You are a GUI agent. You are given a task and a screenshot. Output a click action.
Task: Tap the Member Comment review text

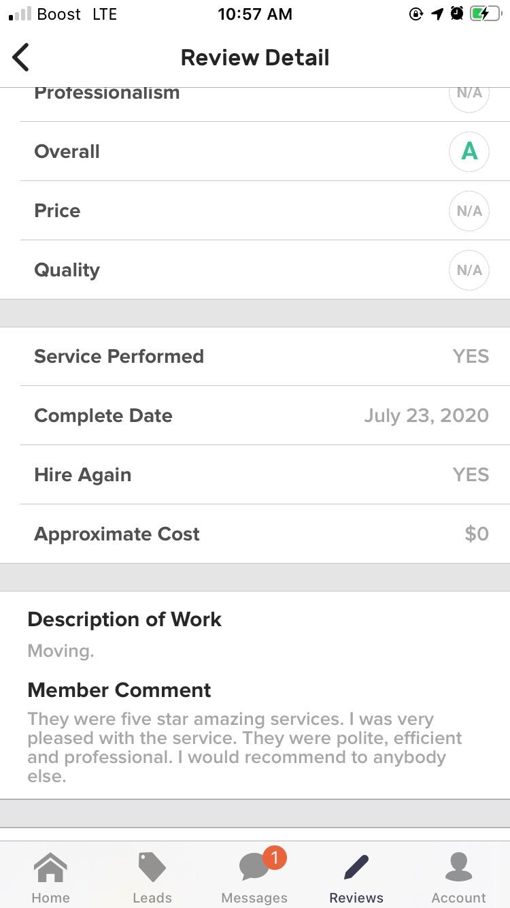coord(245,747)
